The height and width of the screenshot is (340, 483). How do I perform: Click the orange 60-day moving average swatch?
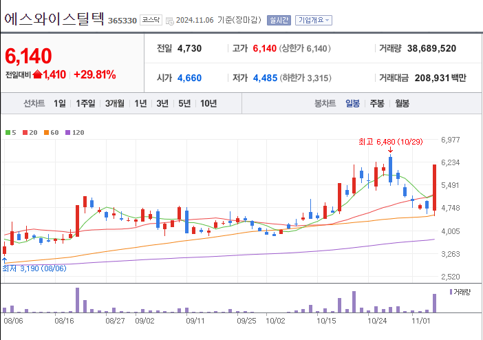pos(47,133)
